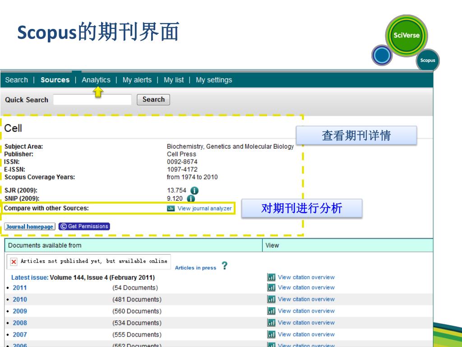462x347 pixels.
Task: Click the citation chart icon for 2011
Action: point(271,287)
